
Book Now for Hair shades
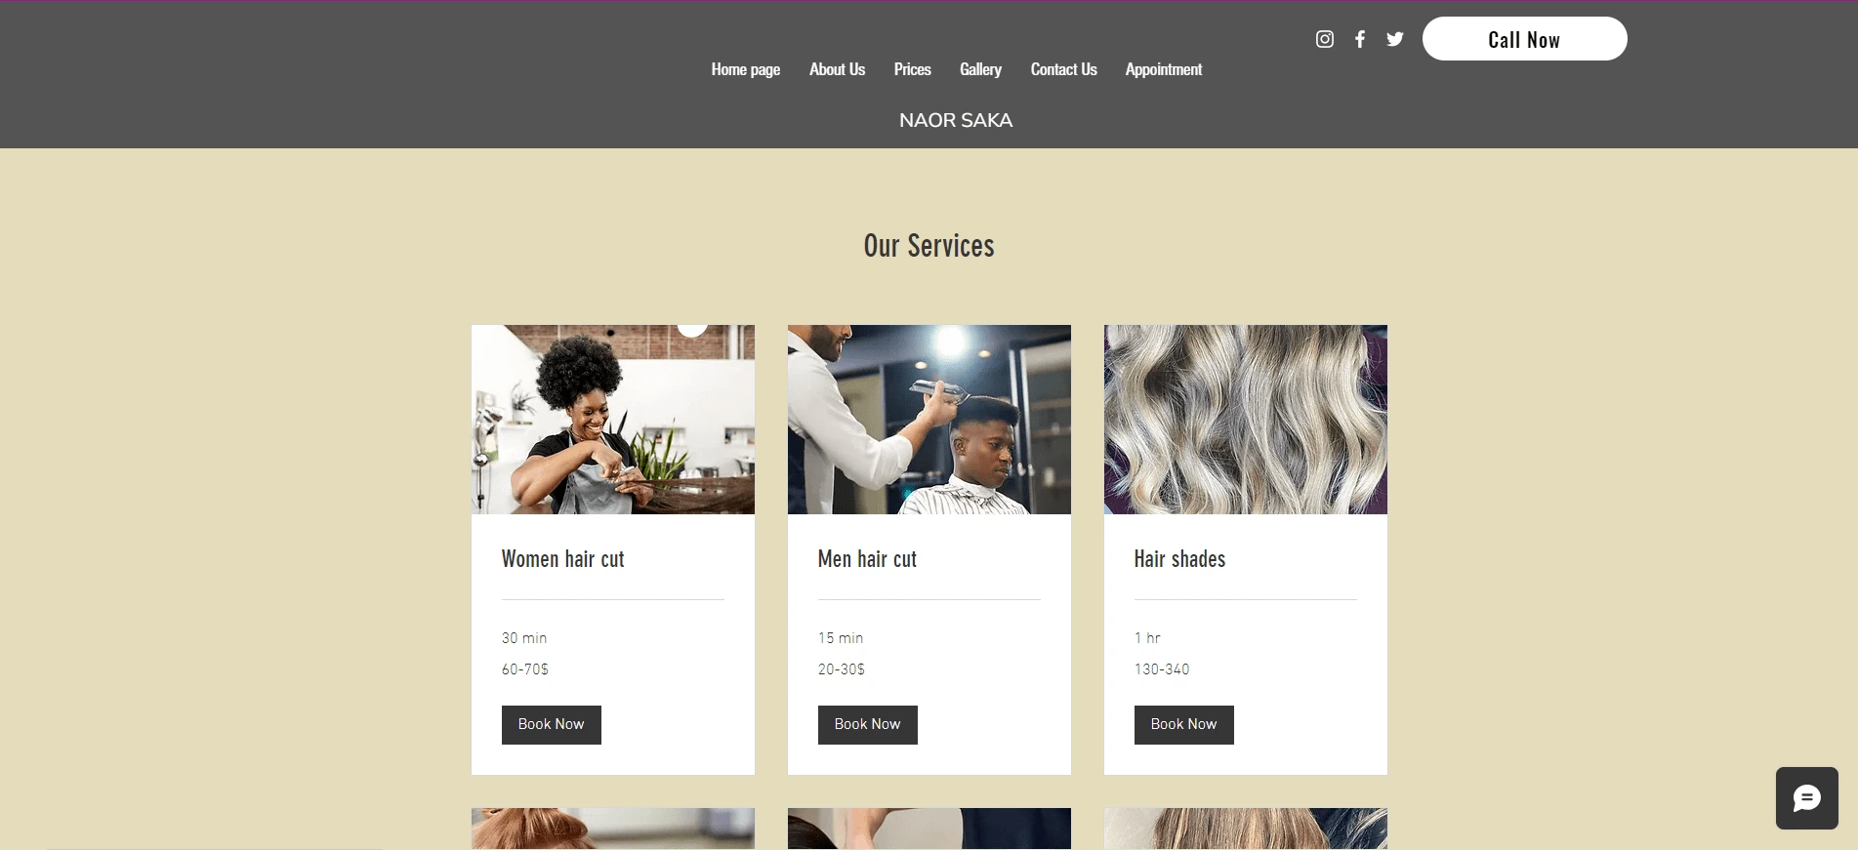1184,725
